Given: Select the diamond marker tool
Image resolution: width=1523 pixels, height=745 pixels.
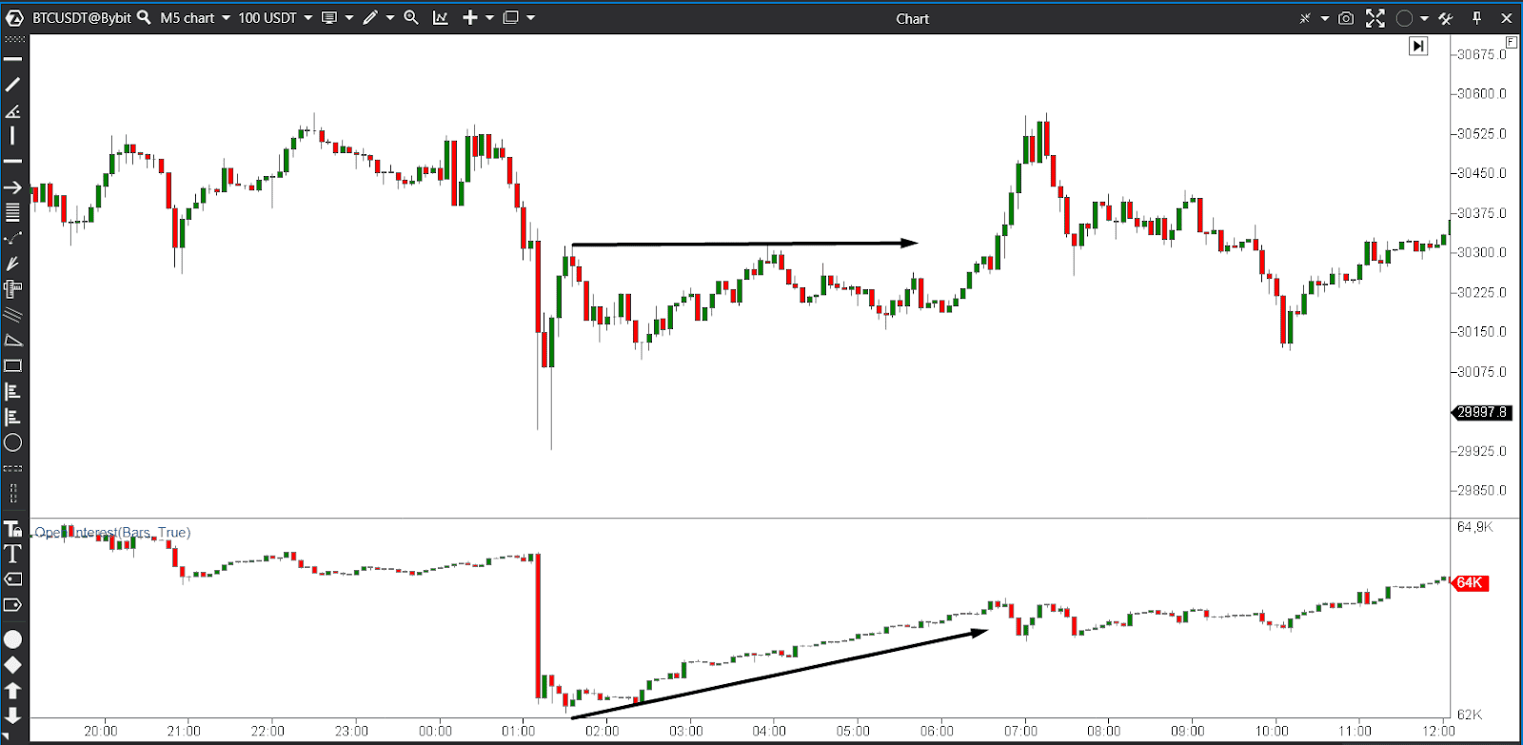Looking at the screenshot, I should click(x=12, y=665).
